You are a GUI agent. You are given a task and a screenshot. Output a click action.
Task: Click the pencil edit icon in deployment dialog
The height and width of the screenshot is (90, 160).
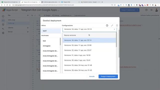point(112,25)
